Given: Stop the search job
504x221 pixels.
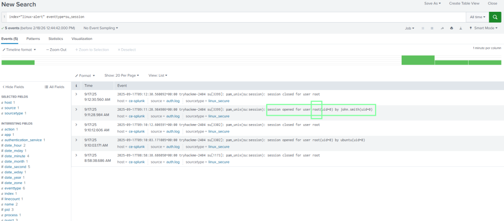Looking at the screenshot, I should [x=433, y=29].
